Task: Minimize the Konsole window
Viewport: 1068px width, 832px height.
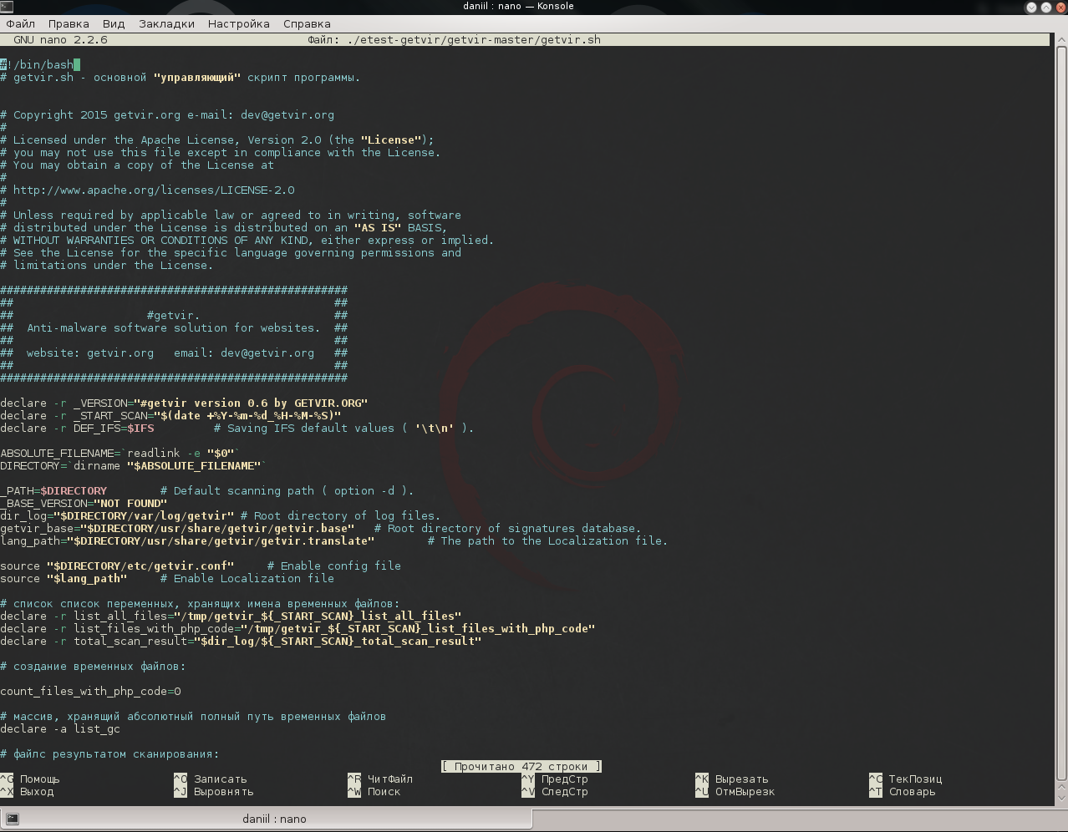Action: tap(1031, 7)
